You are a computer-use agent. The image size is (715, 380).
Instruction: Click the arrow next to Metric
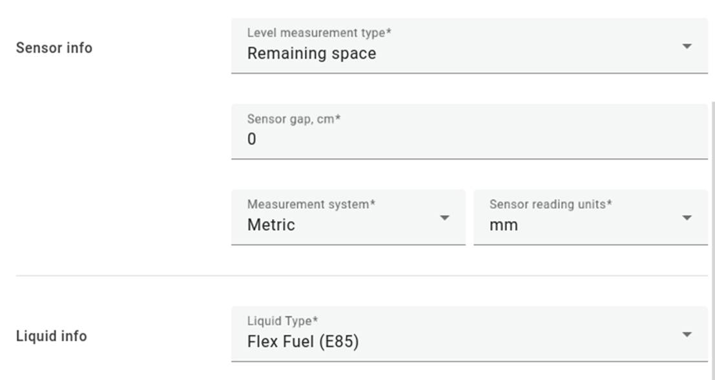tap(444, 218)
